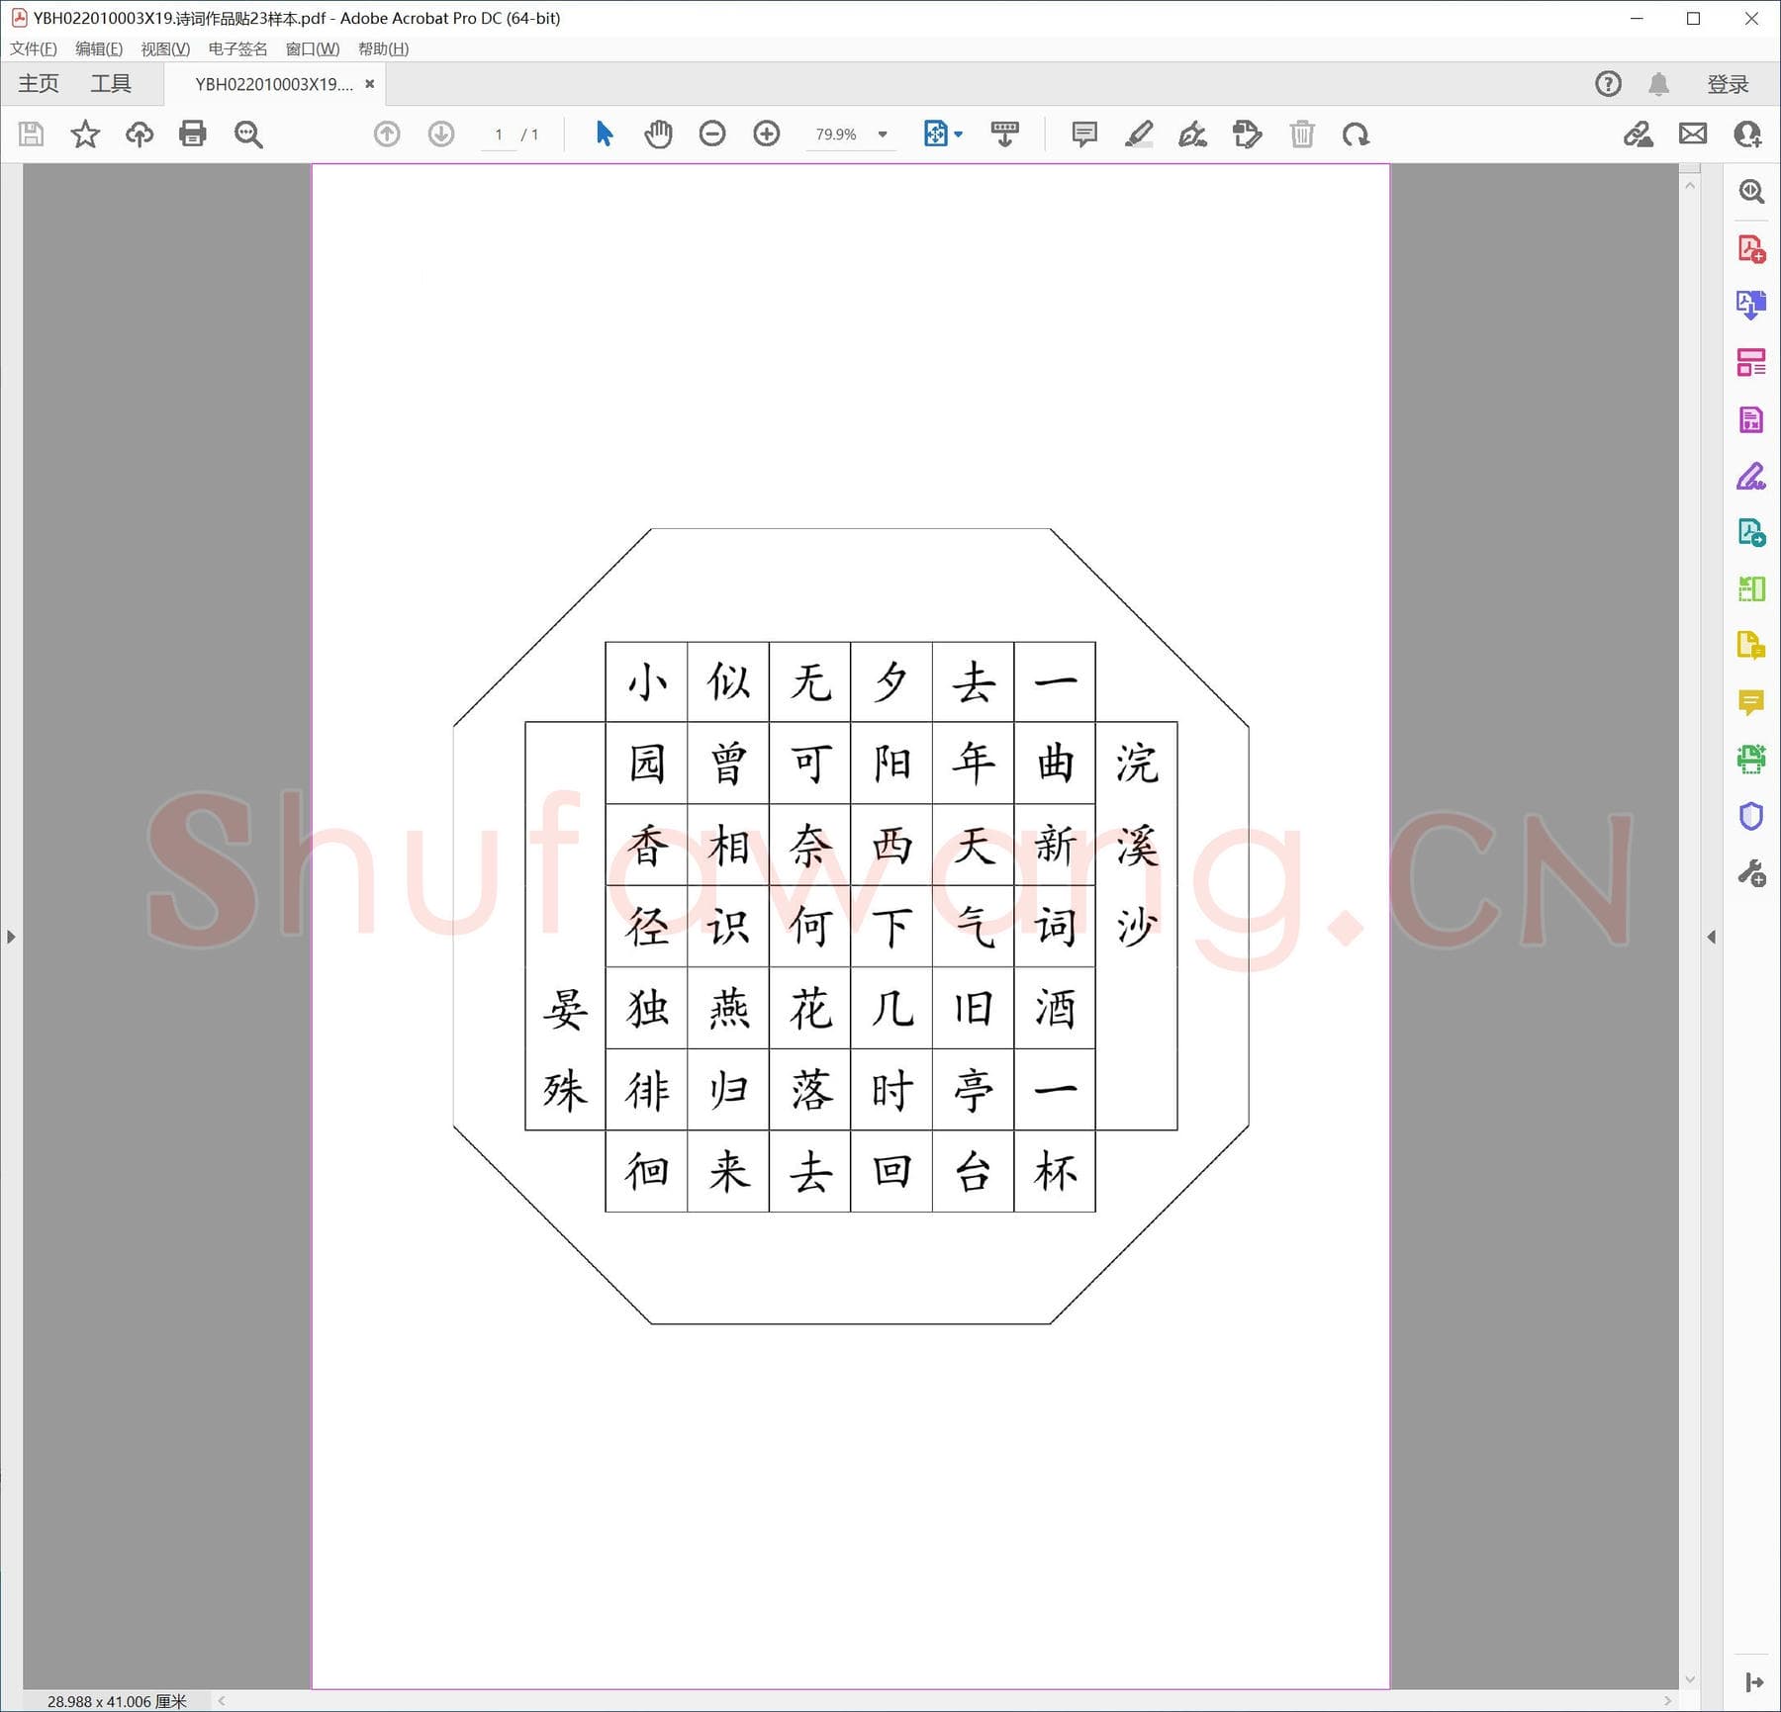Screen dimensions: 1781x1712
Task: Select the YBH022010003X19 document tab
Action: coord(273,84)
